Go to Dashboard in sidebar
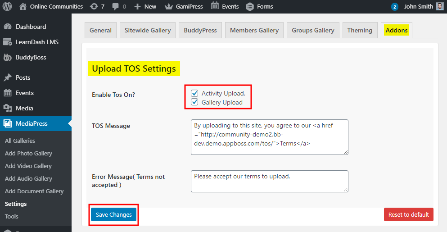447x232 pixels. click(31, 27)
